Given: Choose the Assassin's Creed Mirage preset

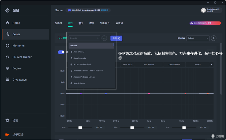Looking at the screenshot, I should click(91, 77).
